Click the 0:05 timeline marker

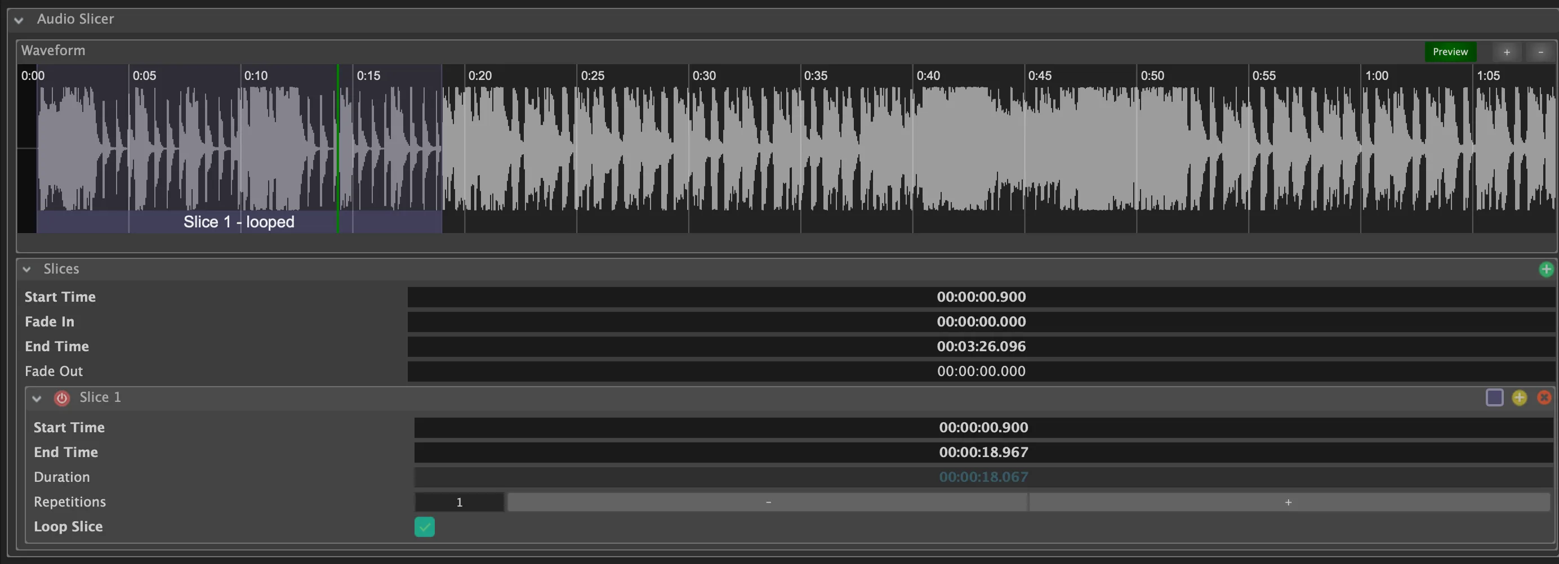pos(144,75)
